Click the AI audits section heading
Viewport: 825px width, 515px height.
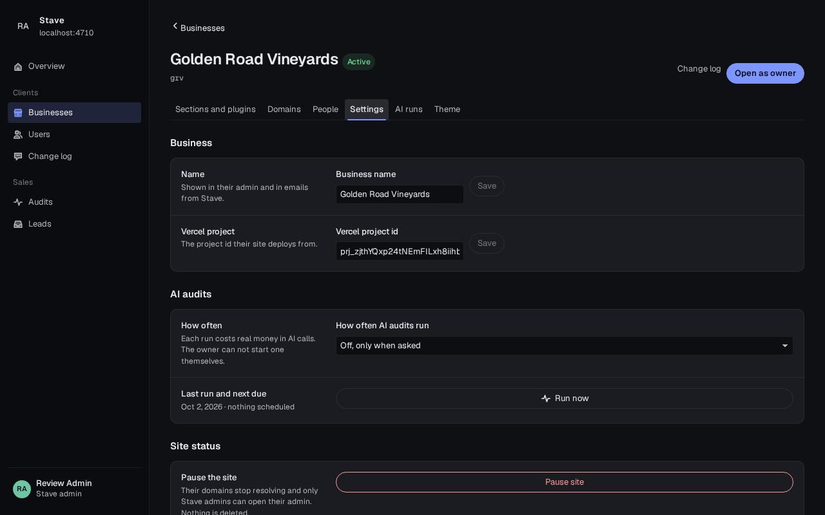pyautogui.click(x=191, y=294)
